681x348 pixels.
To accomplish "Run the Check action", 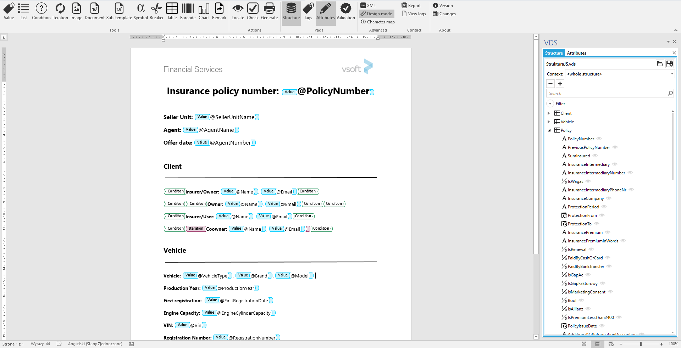I will [x=253, y=11].
